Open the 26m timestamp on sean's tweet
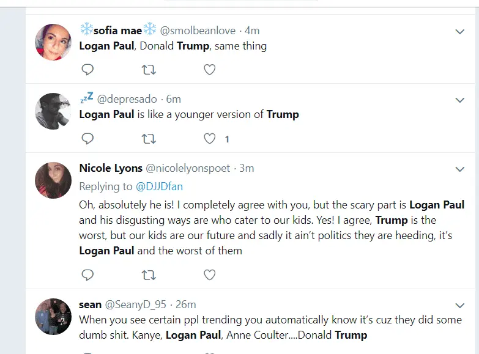 click(x=187, y=304)
